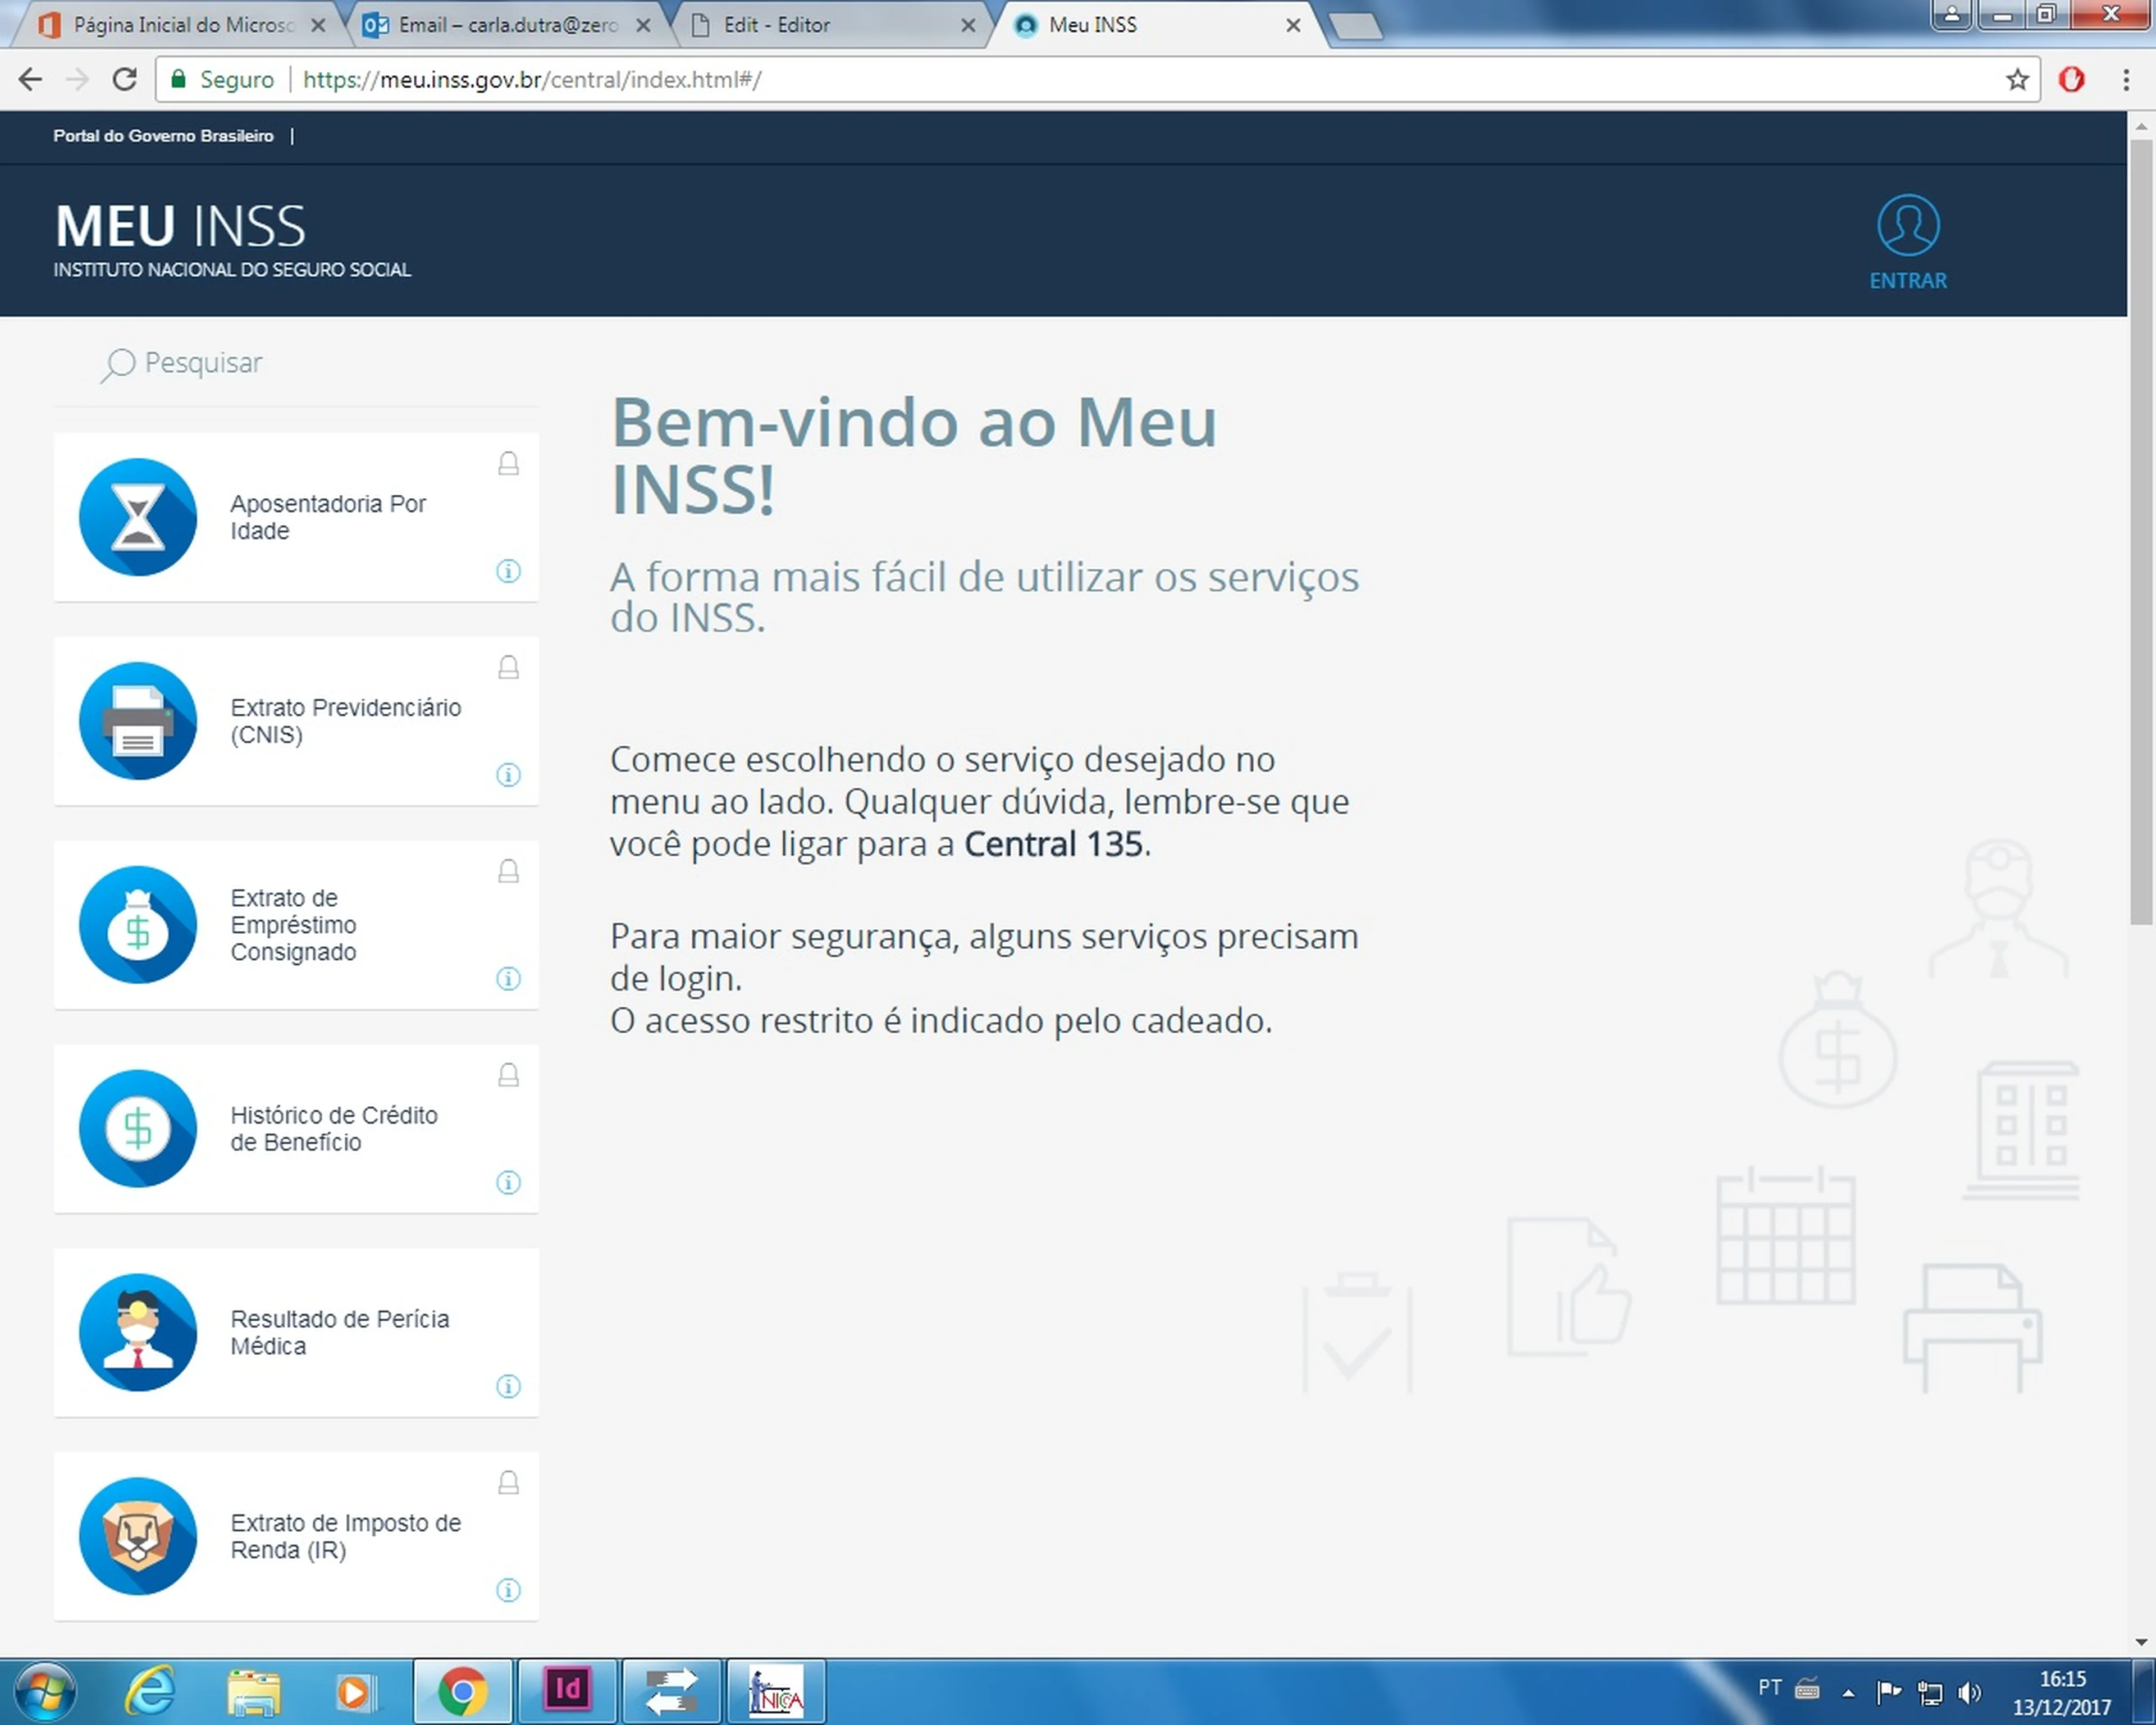The height and width of the screenshot is (1725, 2156).
Task: Open Histórico de Crédito de Benefício service
Action: [296, 1129]
